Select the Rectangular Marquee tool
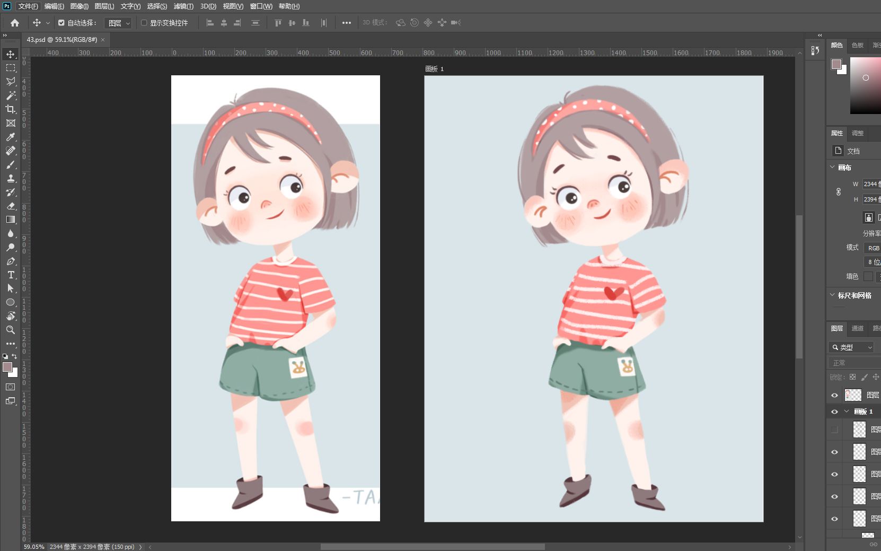 (11, 68)
